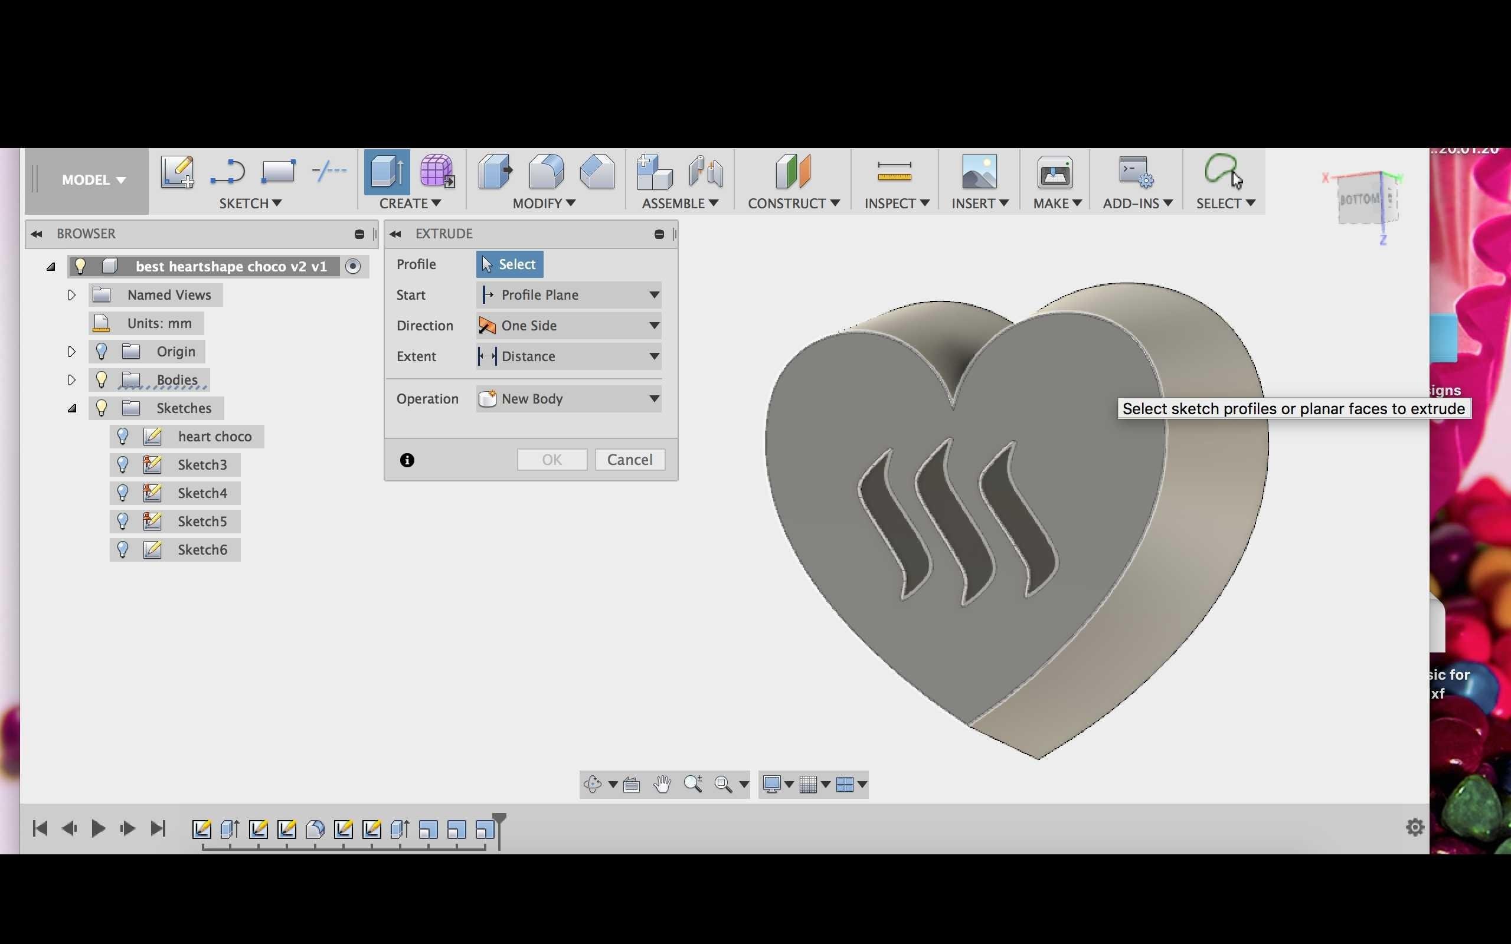This screenshot has width=1511, height=944.
Task: Toggle Origin folder visibility bulb
Action: [x=101, y=351]
